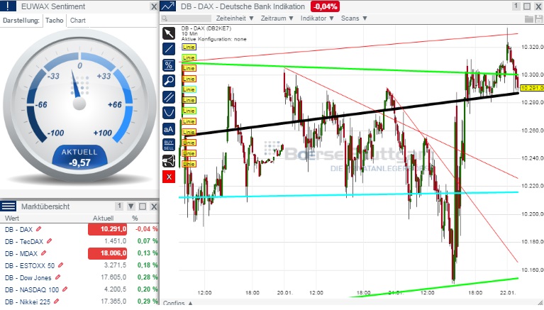Image resolution: width=544 pixels, height=310 pixels.
Task: Edit the DB - ESTOXX 50 row pencil icon
Action: pos(60,265)
